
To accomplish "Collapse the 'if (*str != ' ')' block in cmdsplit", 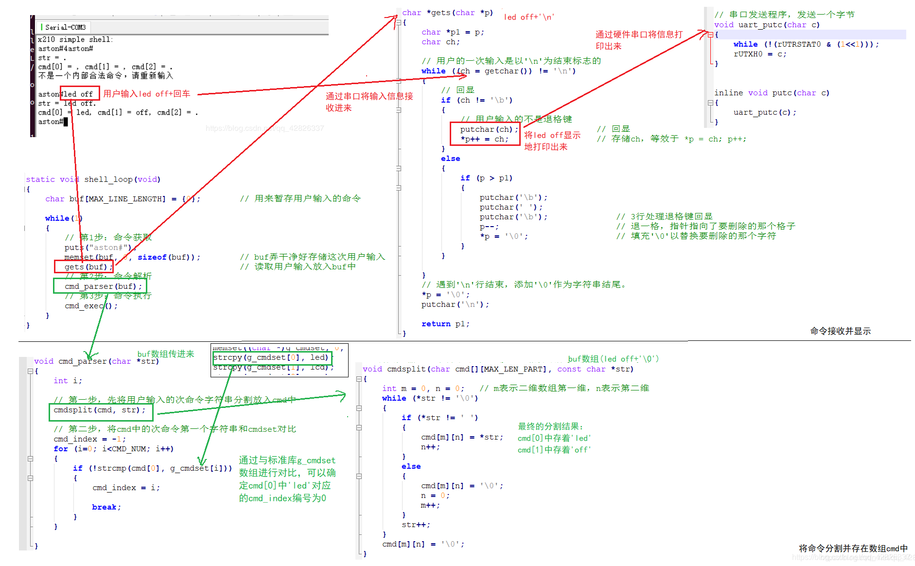I will (359, 427).
